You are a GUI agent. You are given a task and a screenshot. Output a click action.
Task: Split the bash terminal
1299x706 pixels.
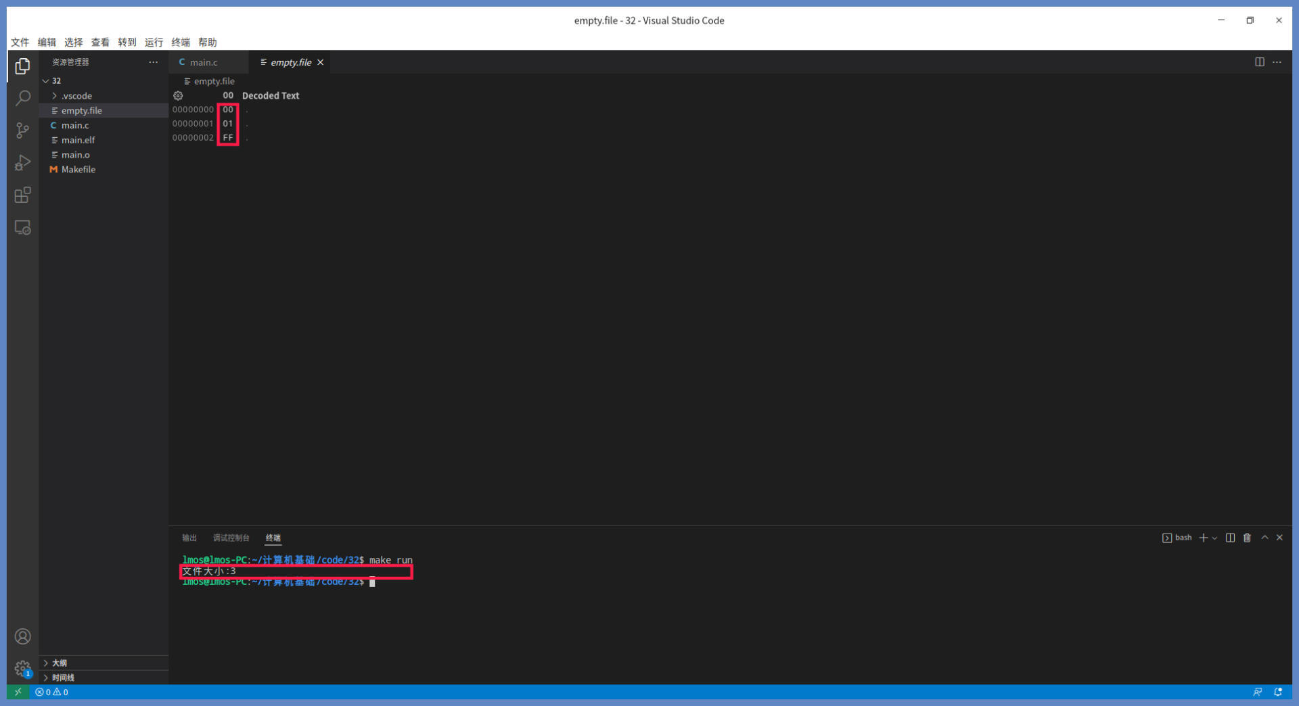[1230, 538]
